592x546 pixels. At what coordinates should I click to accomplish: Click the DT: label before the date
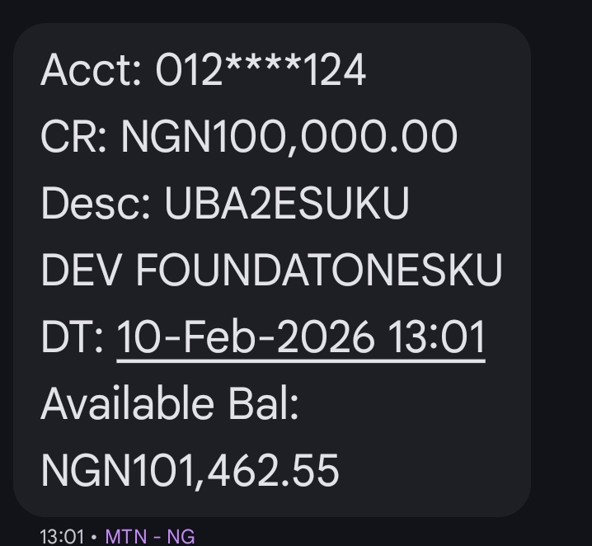point(73,338)
